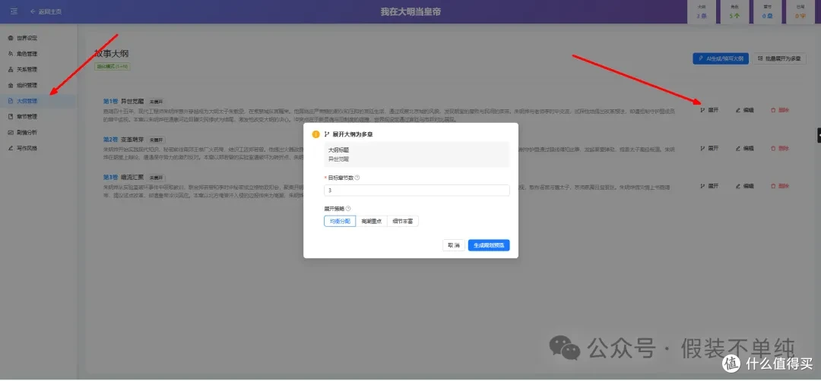Go back via 返回主页 link

coord(46,11)
